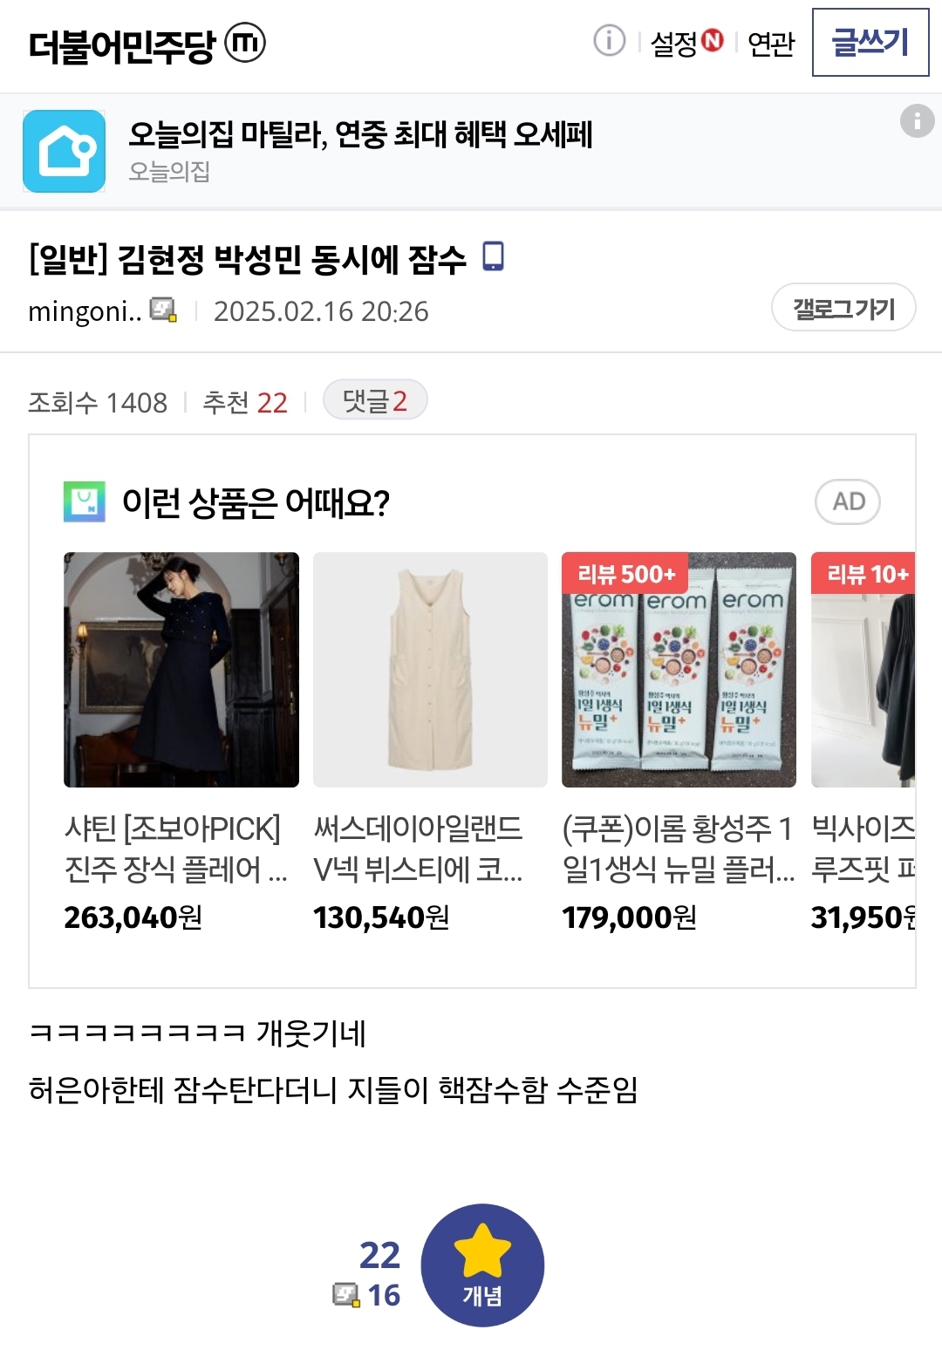
Task: Jump to comments via 댓글 2
Action: (x=375, y=400)
